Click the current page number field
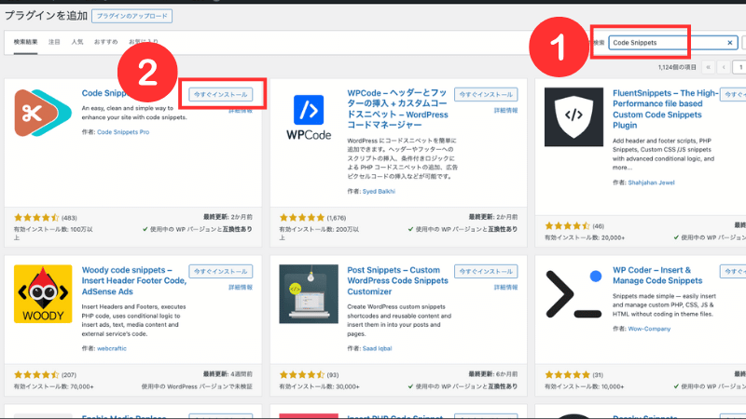The width and height of the screenshot is (746, 419). pos(739,67)
